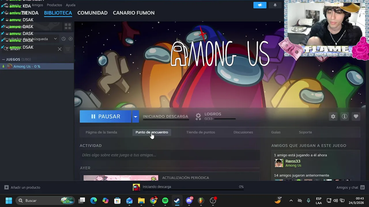Image resolution: width=369 pixels, height=207 pixels.
Task: Open Copilot from taskbar
Action: click(106, 200)
